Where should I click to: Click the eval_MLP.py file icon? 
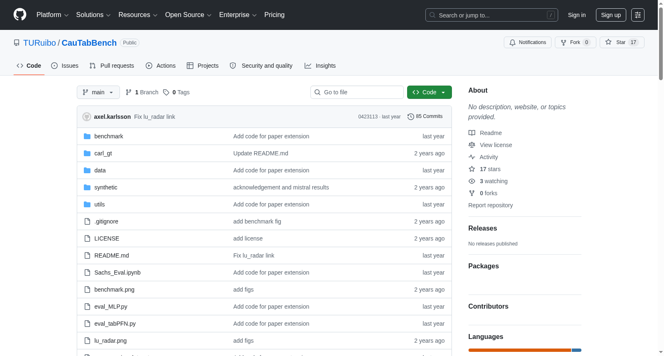[87, 307]
